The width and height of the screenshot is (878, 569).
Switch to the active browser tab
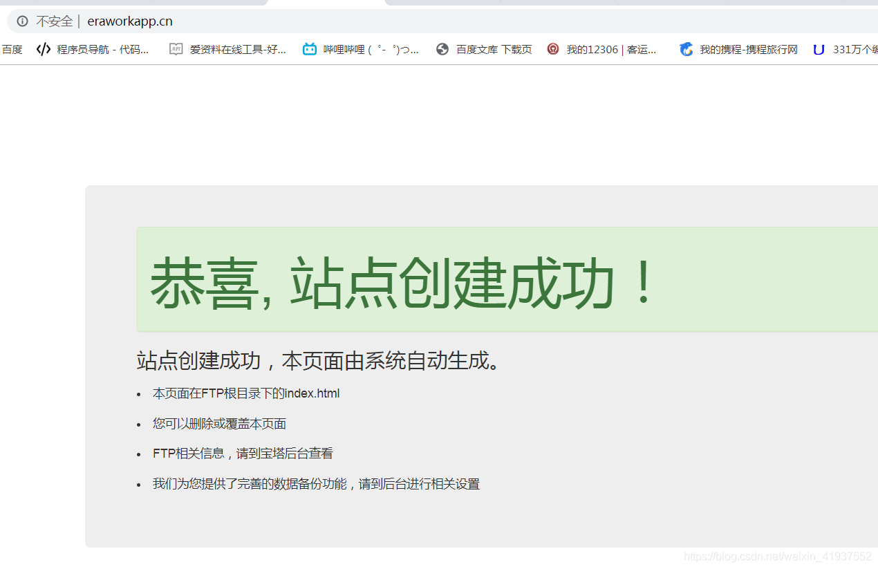325,3
